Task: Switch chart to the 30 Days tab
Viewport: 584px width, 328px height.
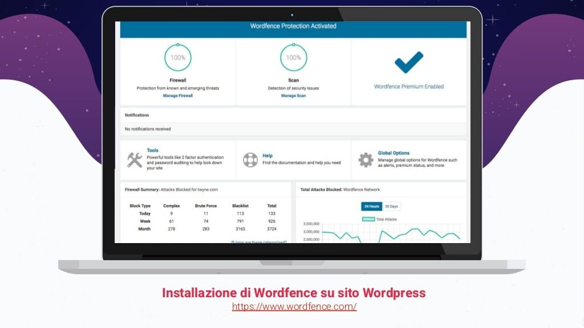Action: [x=391, y=206]
